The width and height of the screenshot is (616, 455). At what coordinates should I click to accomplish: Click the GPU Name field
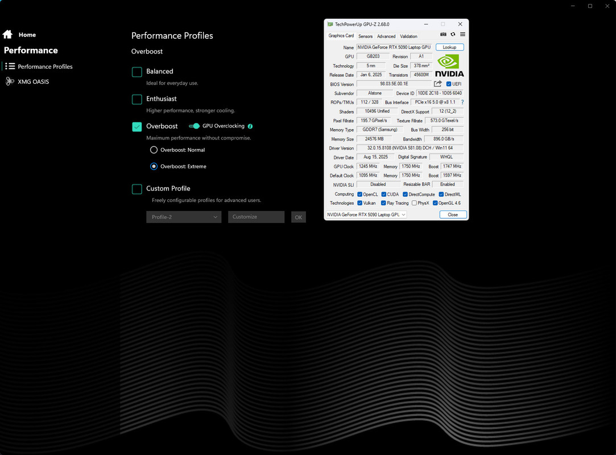[394, 47]
